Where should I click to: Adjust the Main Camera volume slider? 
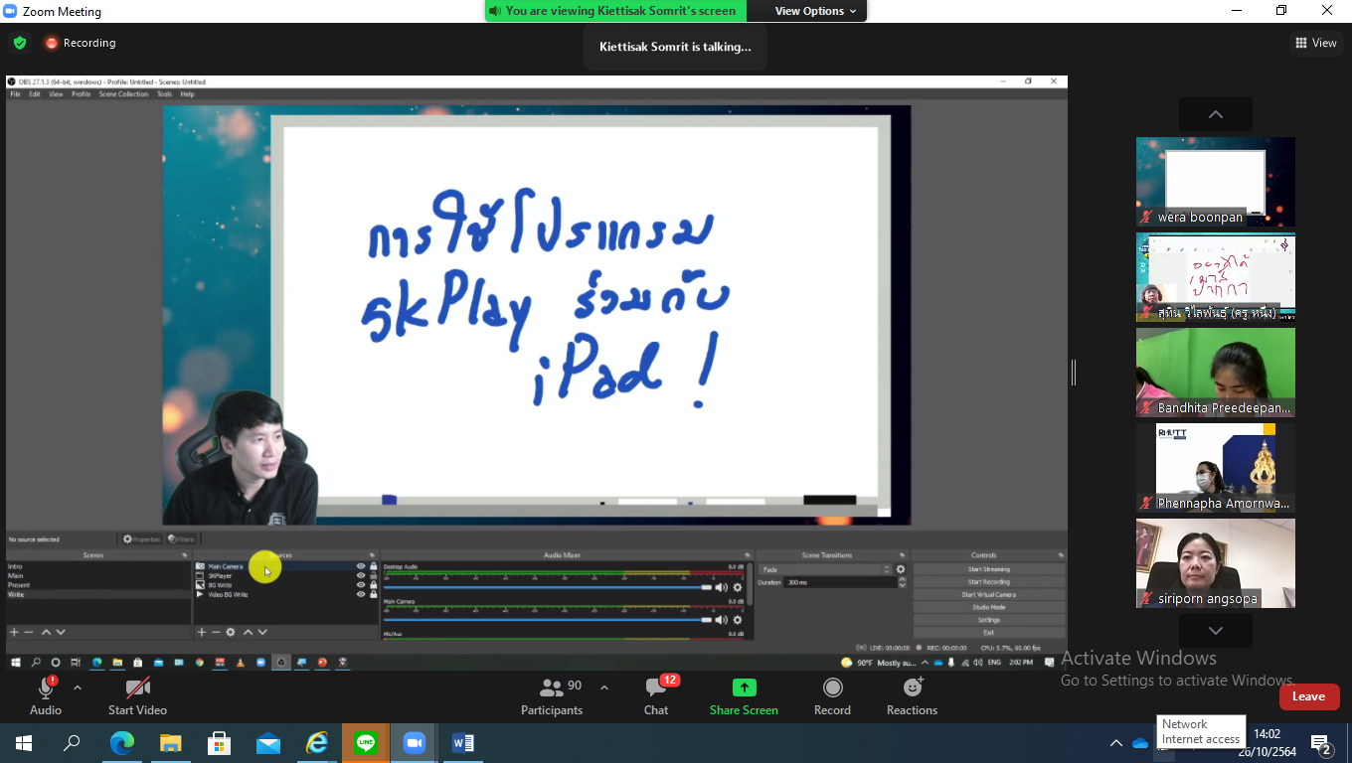(x=548, y=619)
